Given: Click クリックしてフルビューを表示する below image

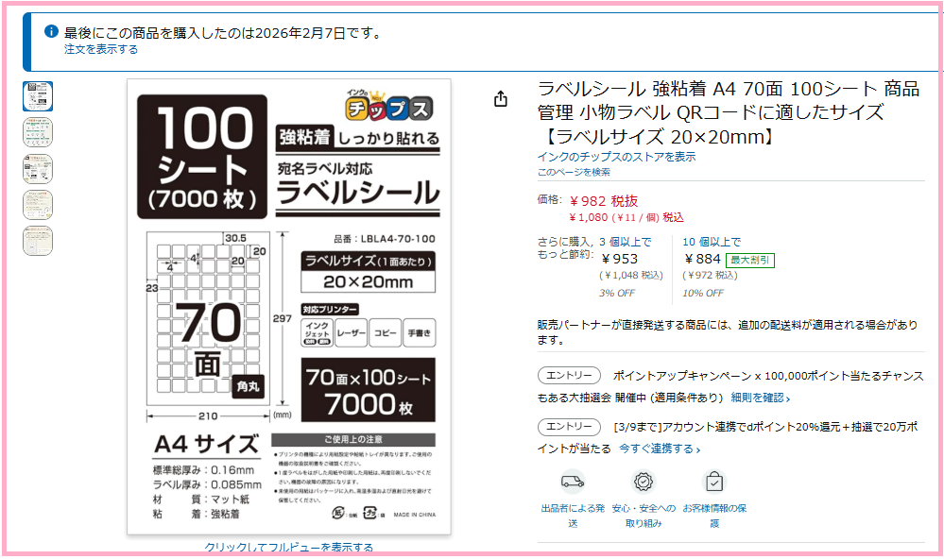Looking at the screenshot, I should pyautogui.click(x=288, y=548).
